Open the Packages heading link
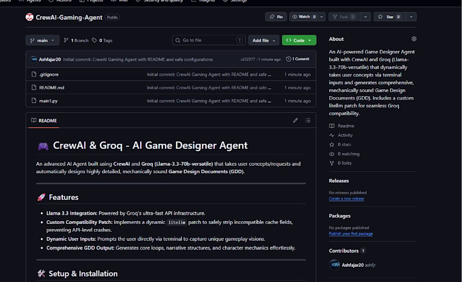Image resolution: width=462 pixels, height=282 pixels. [340, 216]
